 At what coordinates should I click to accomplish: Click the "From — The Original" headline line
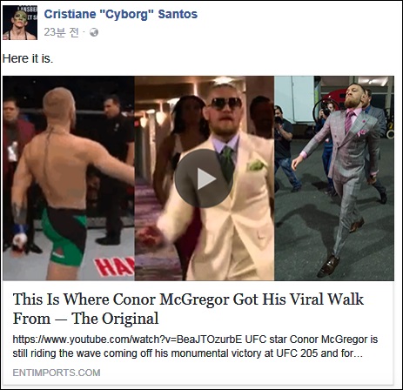point(85,319)
